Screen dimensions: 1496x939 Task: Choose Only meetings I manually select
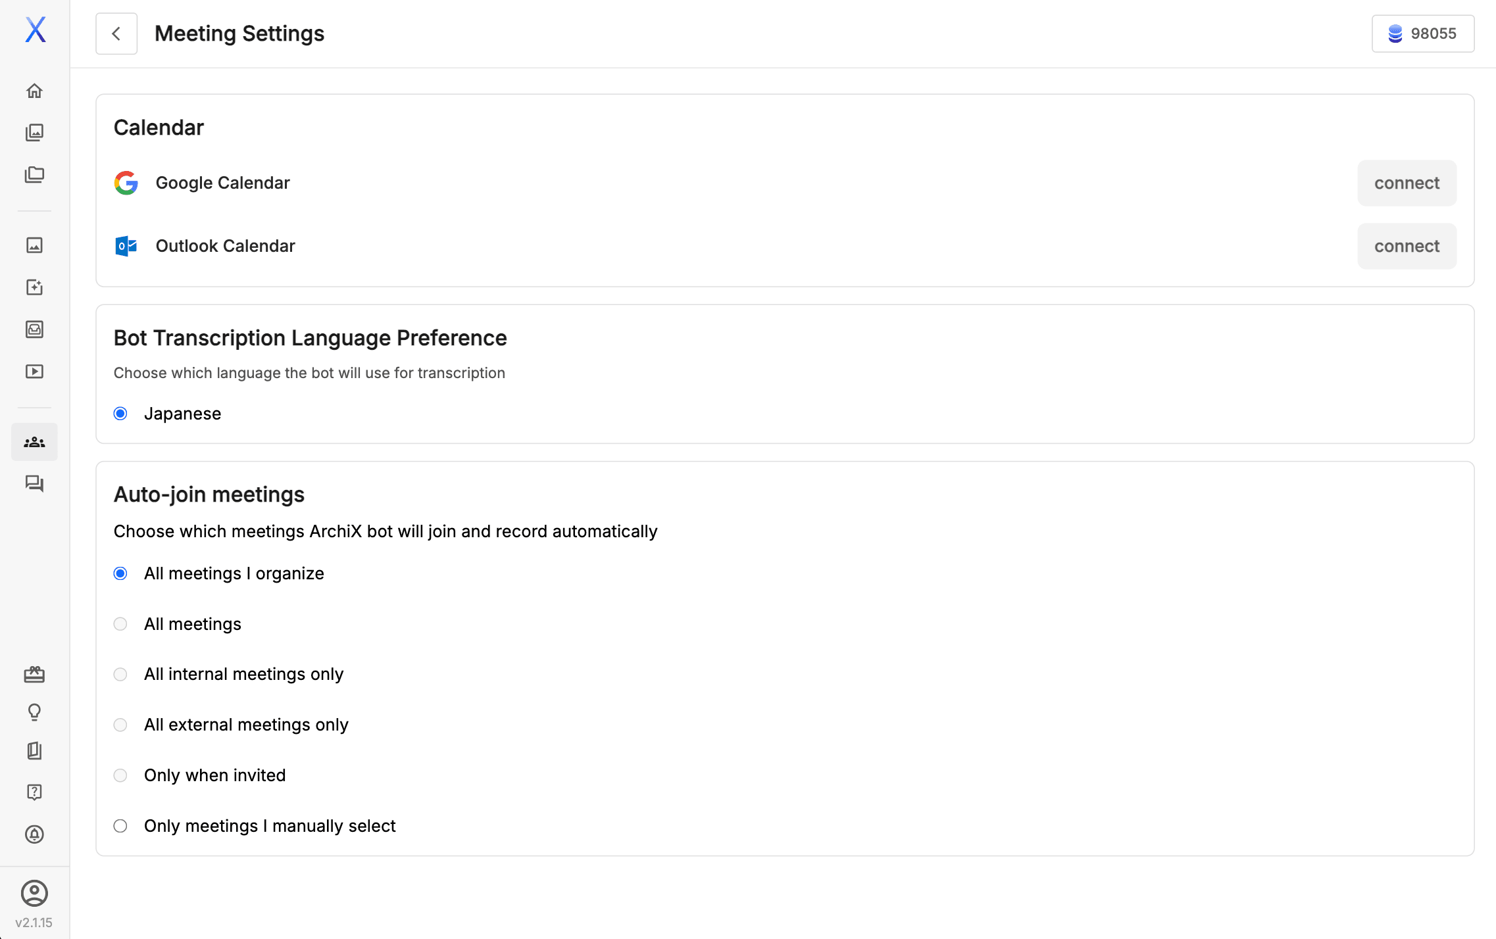[120, 826]
